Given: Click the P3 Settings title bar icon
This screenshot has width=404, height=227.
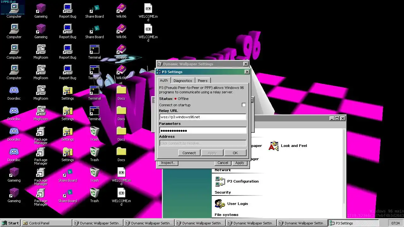Looking at the screenshot, I should tap(159, 72).
